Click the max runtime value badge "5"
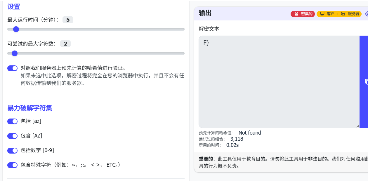 (68, 20)
